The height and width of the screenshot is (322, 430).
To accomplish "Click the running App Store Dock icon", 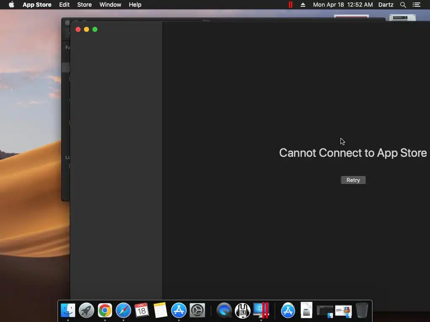I will tap(179, 311).
